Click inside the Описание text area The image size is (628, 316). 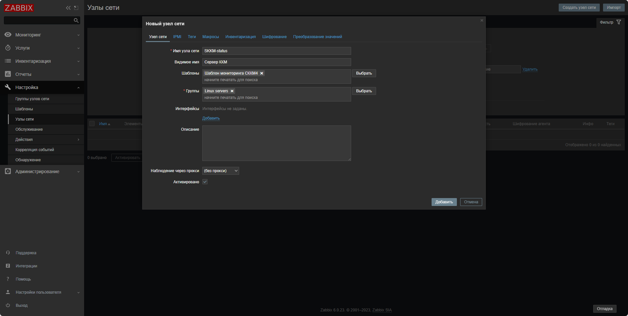[x=277, y=143]
